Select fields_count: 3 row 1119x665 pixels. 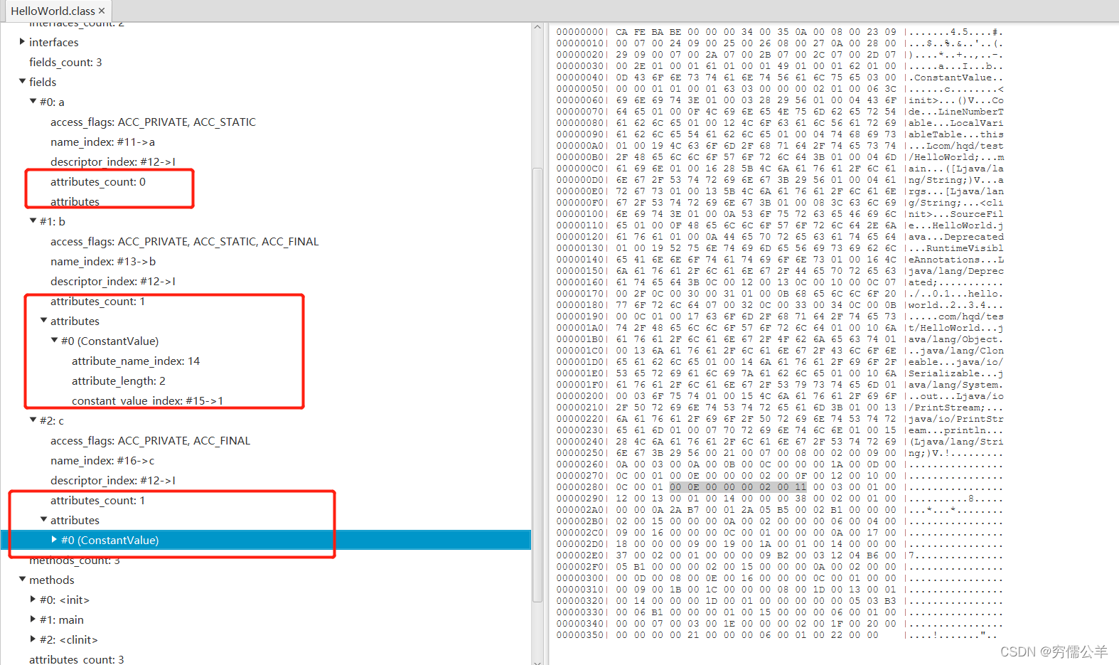tap(65, 62)
